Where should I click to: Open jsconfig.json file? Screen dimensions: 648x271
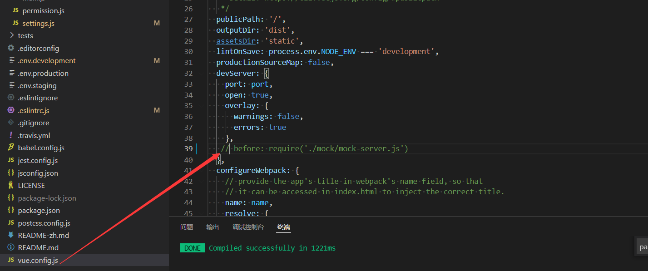pyautogui.click(x=38, y=173)
